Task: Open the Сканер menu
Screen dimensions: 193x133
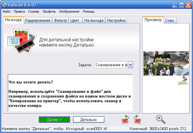Action: 34,11
